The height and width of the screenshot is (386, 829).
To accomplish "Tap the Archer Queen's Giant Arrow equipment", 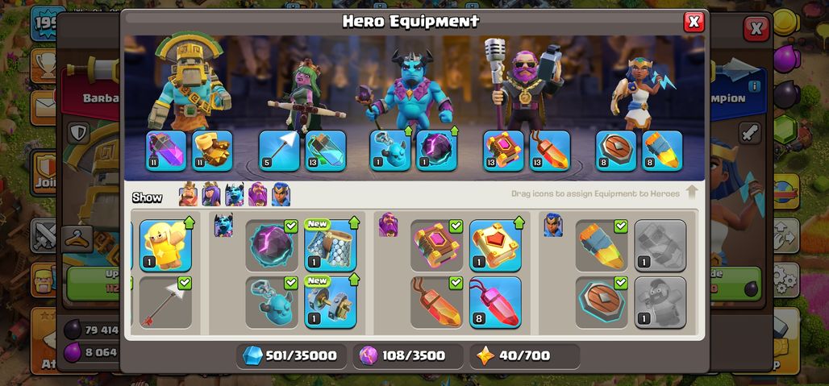I will (279, 151).
